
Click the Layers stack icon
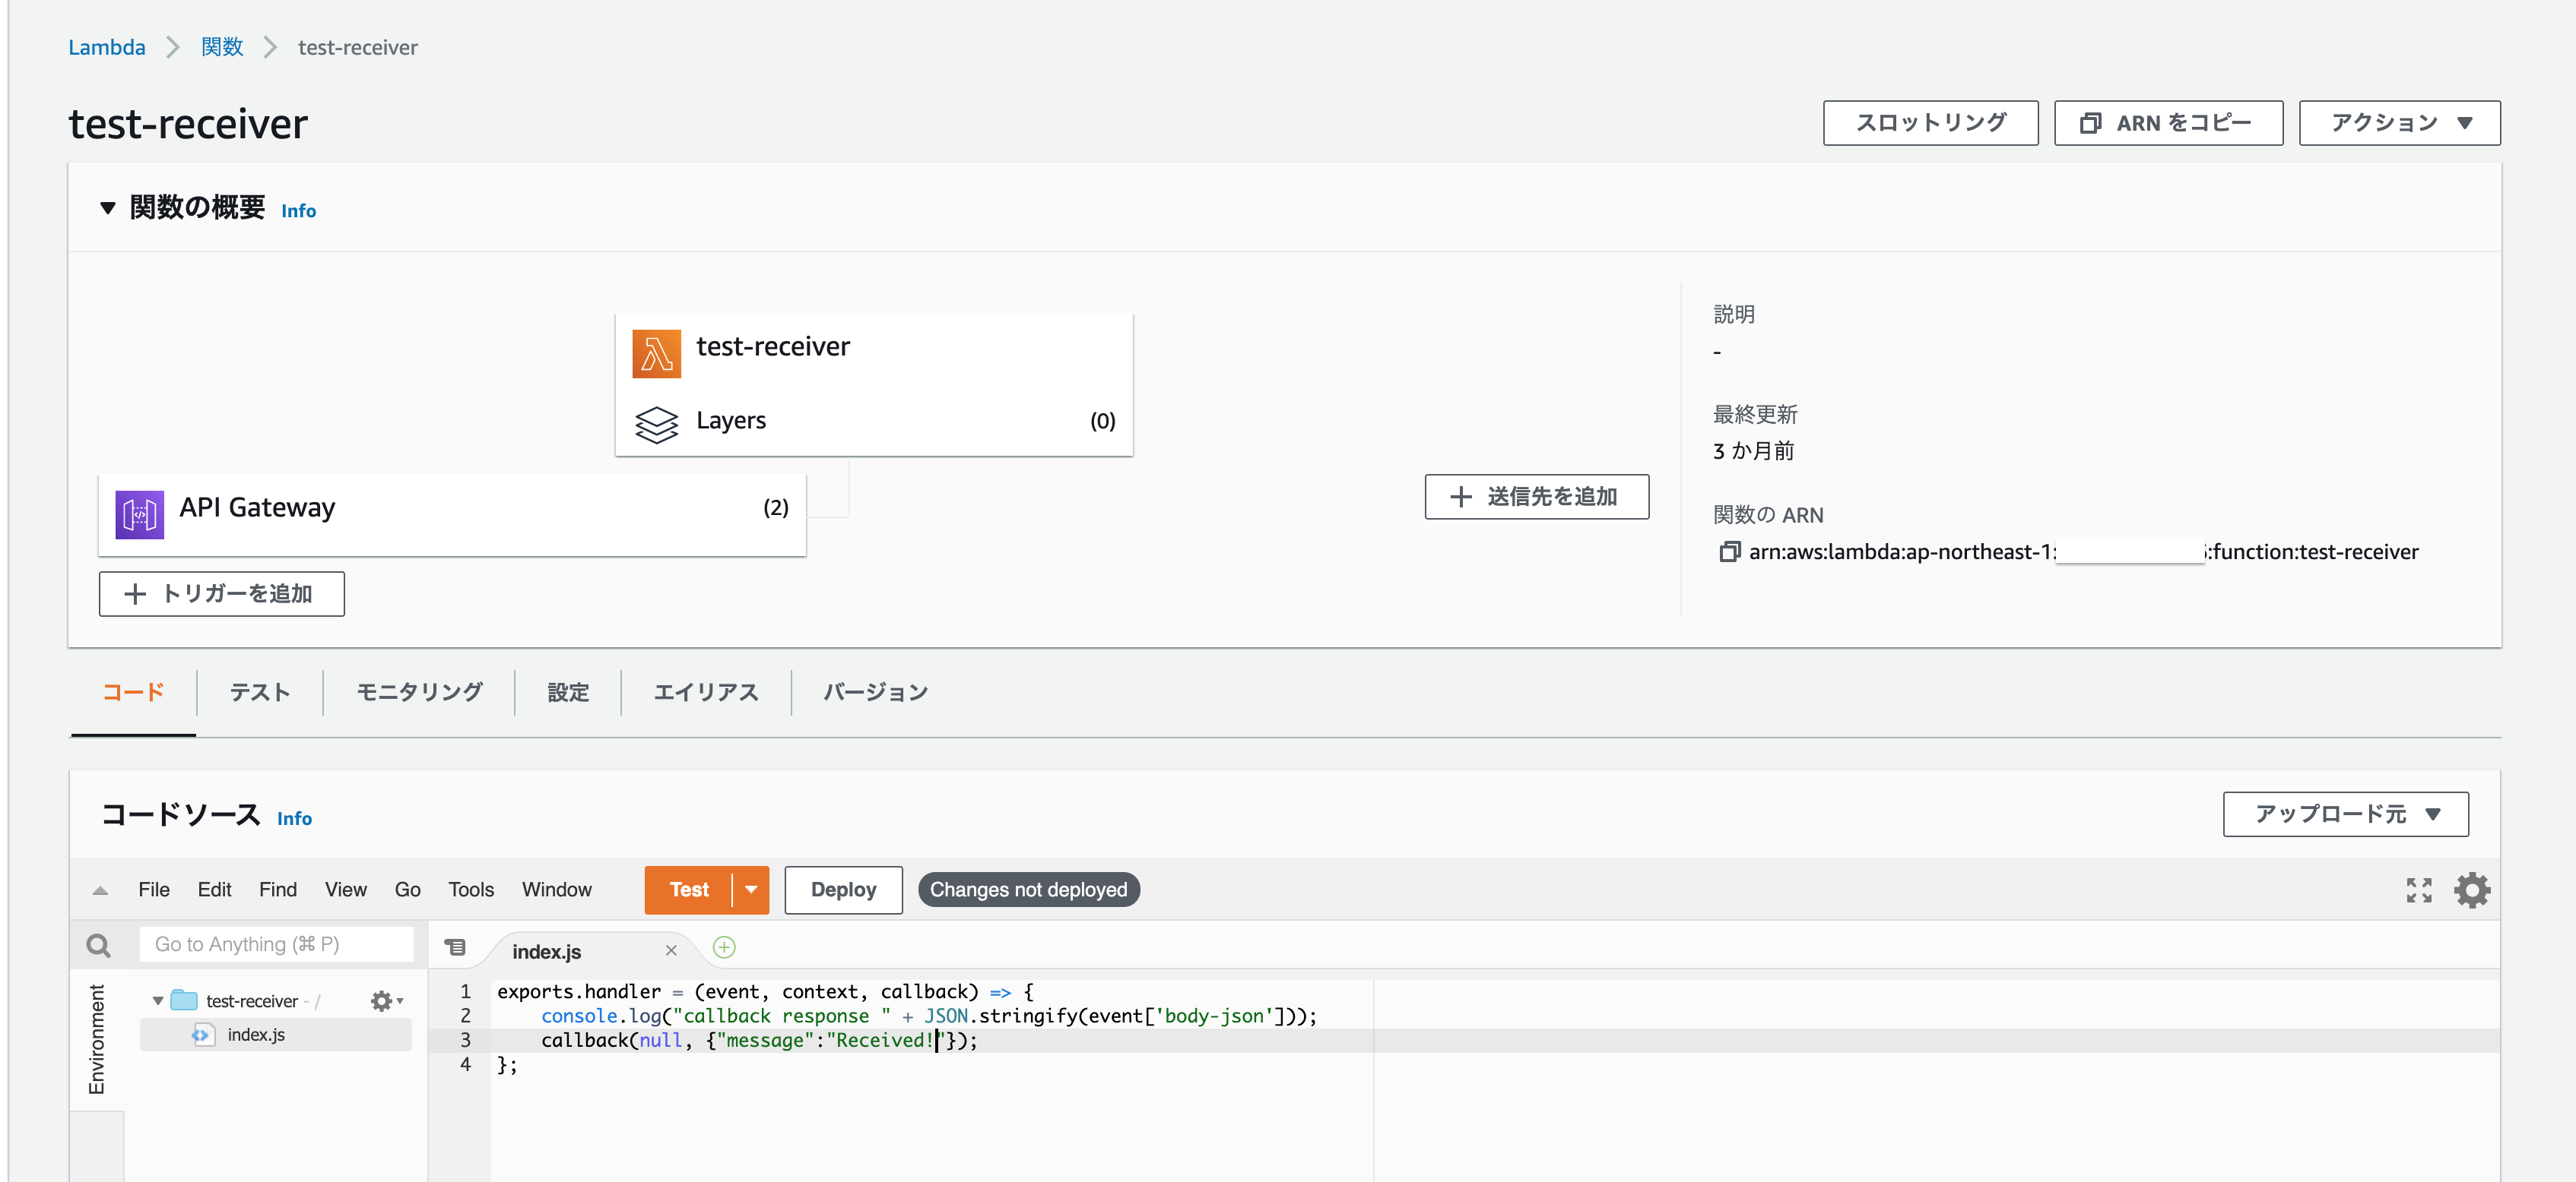click(656, 424)
